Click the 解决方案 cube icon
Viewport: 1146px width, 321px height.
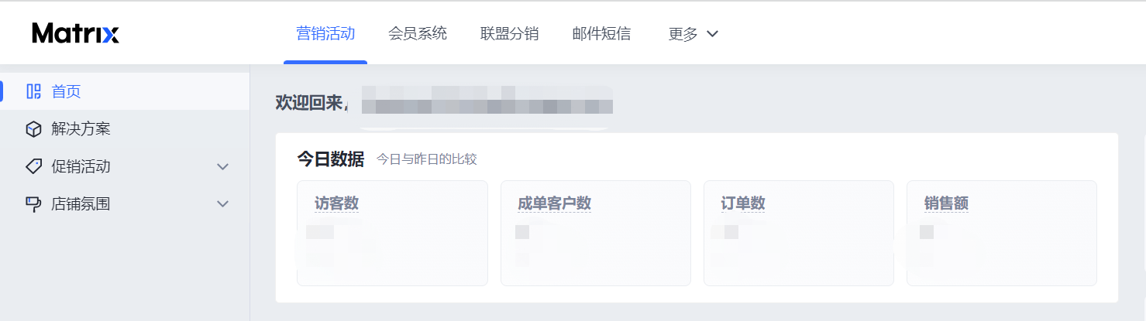click(x=33, y=129)
